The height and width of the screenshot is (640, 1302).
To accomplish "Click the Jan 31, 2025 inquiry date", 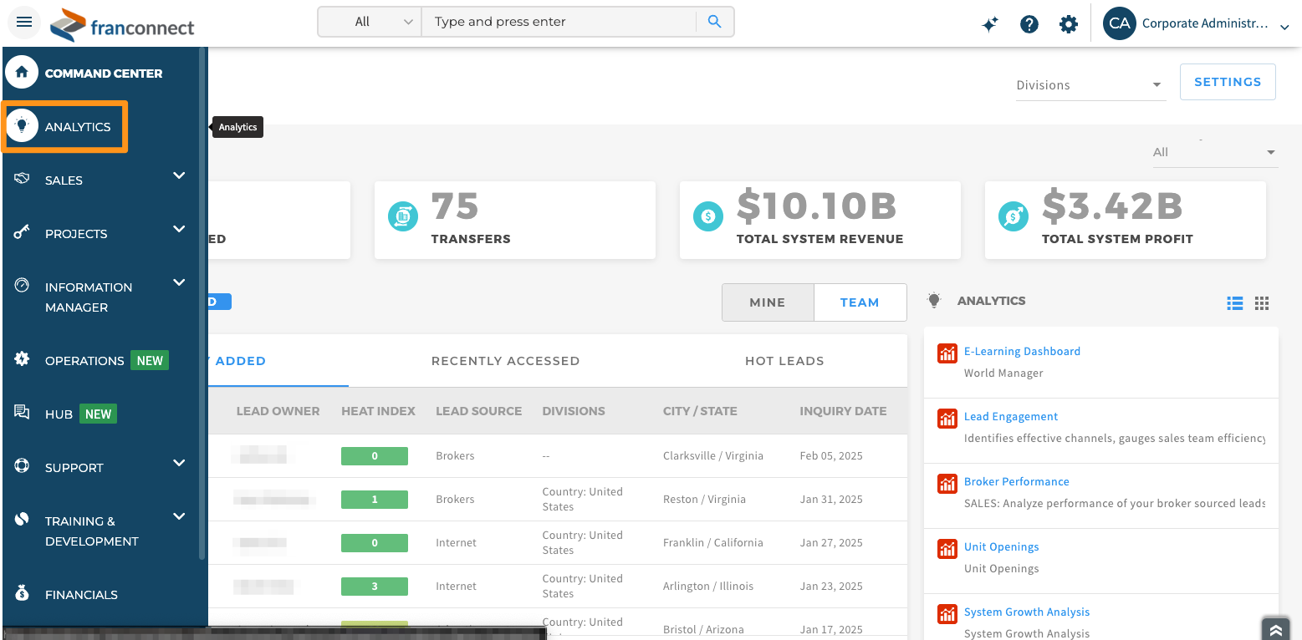I will click(x=831, y=500).
